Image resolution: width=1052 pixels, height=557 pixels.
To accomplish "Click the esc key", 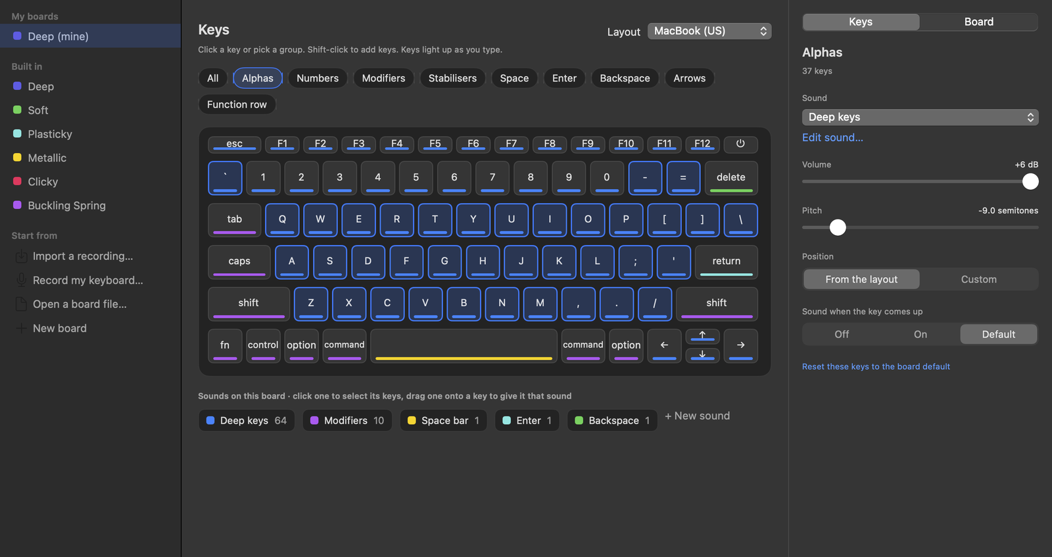I will pos(235,144).
